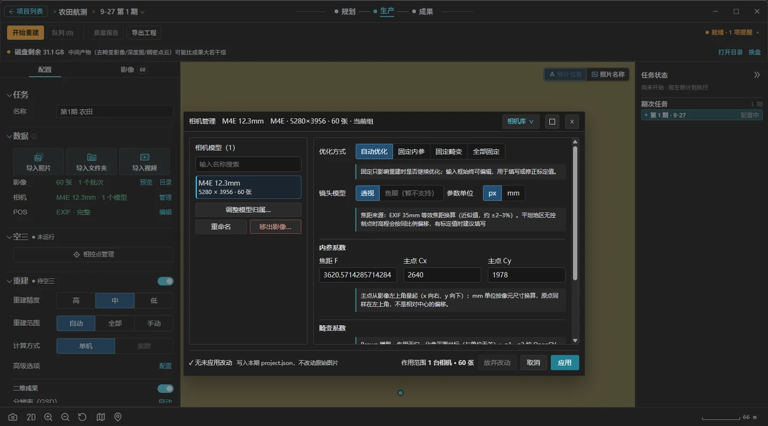Collapse the task status panel chevrons
This screenshot has height=426, width=768.
(756, 75)
